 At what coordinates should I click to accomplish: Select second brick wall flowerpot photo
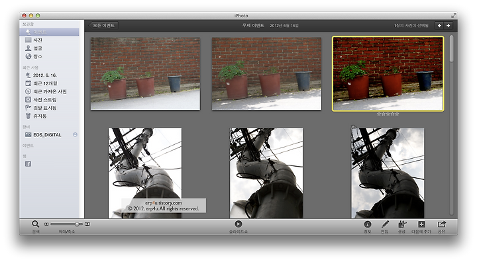(x=266, y=73)
